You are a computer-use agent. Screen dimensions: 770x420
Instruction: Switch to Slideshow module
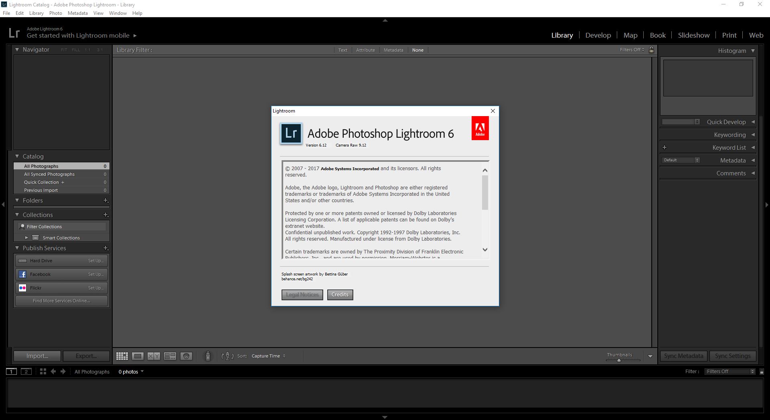693,35
